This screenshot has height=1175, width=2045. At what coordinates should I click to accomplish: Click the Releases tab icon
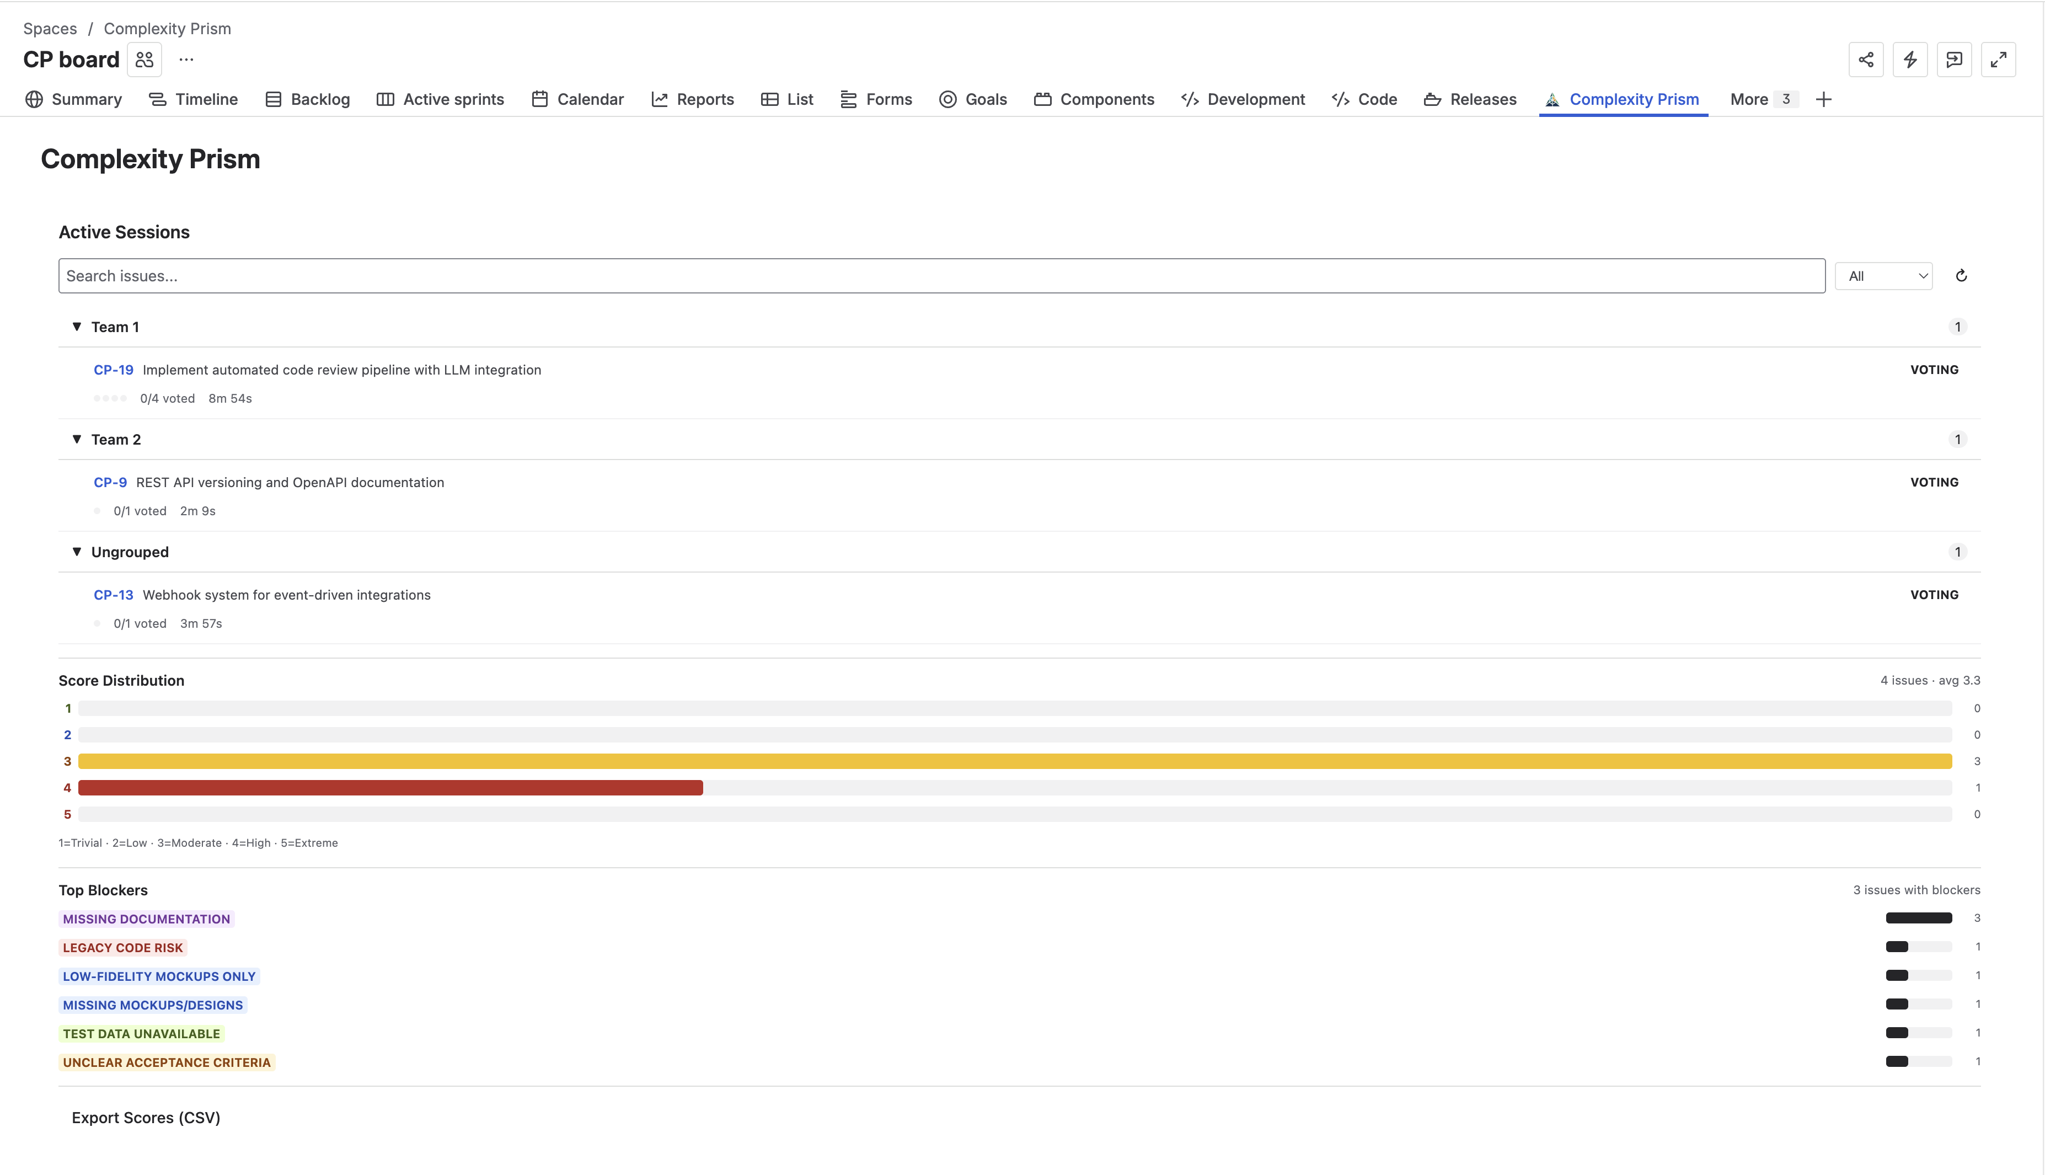click(x=1433, y=98)
